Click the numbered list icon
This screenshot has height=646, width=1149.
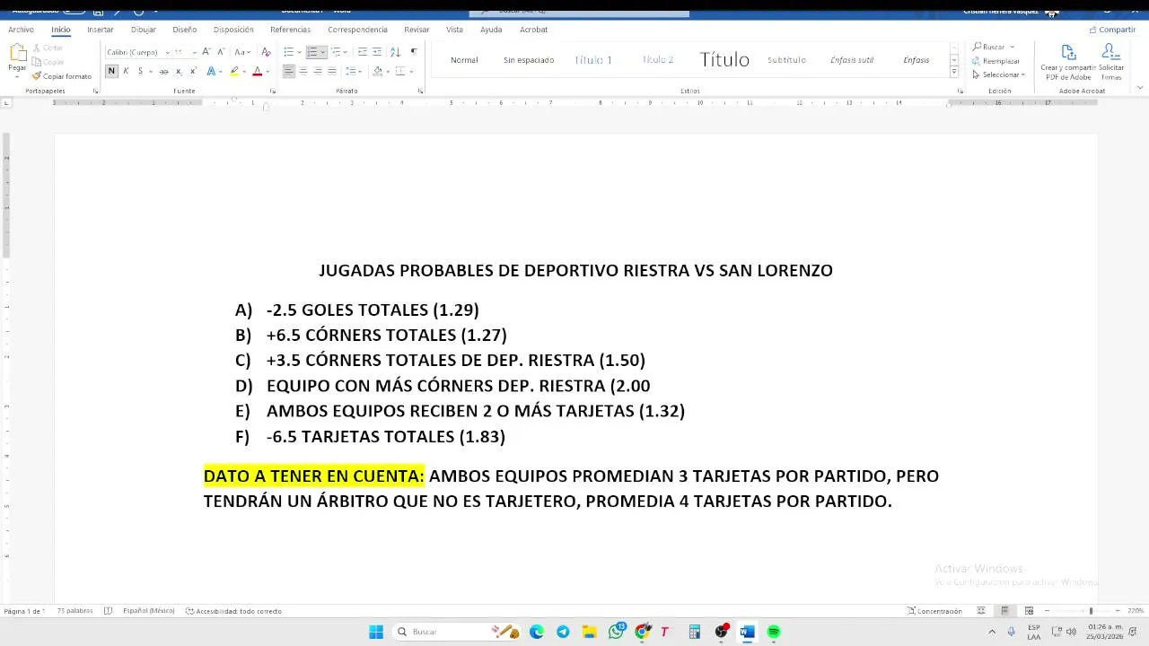pyautogui.click(x=311, y=52)
